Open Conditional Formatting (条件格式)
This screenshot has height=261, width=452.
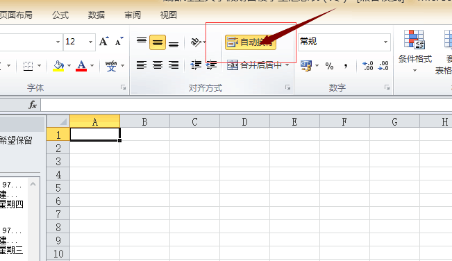[x=415, y=51]
